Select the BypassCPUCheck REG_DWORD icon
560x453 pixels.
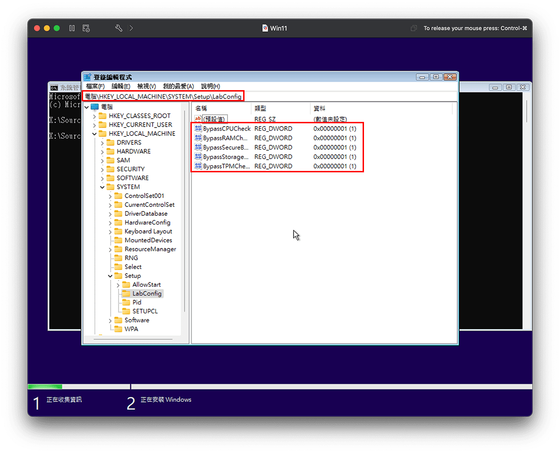pos(198,128)
